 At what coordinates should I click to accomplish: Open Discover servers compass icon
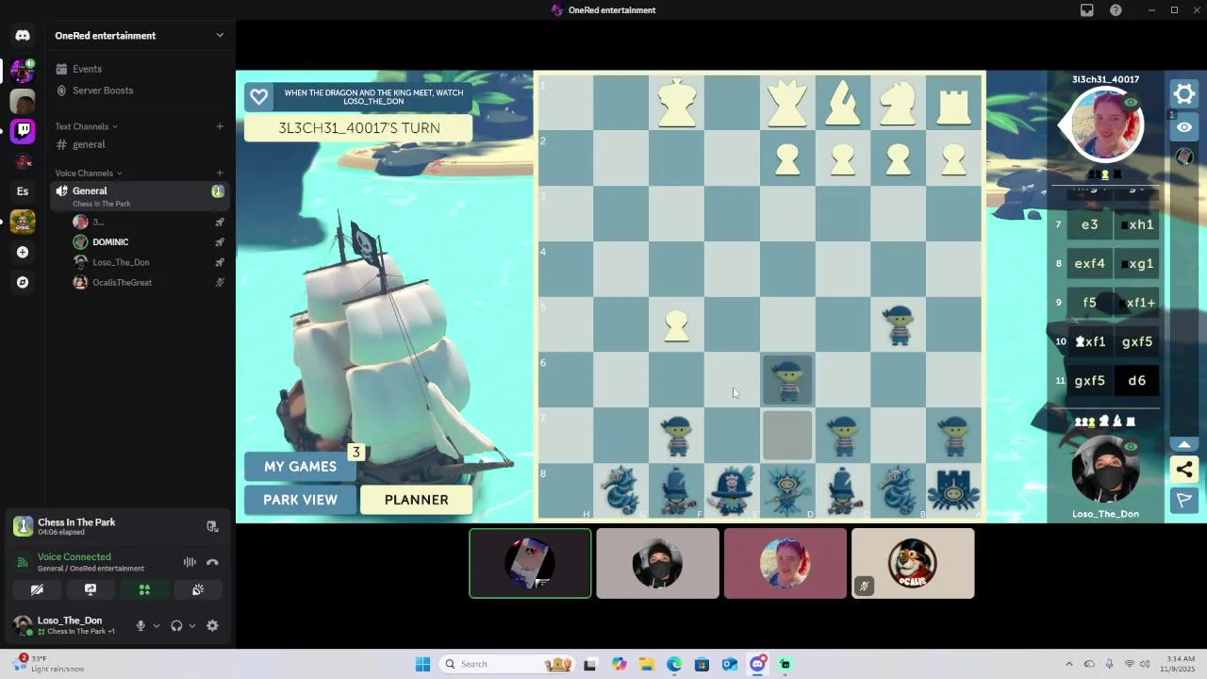coord(23,282)
